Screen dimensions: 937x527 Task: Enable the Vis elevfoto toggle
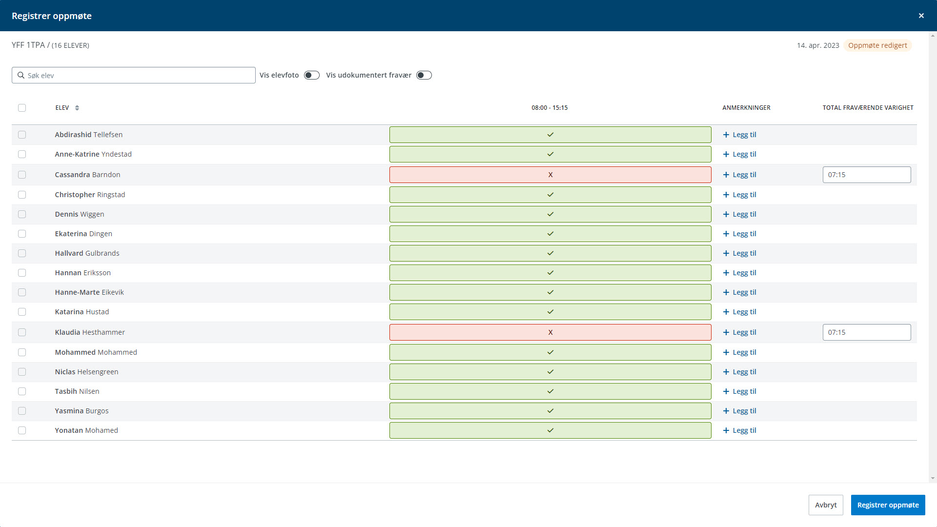tap(311, 75)
